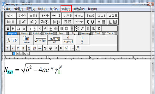Open the uppercase Greek palette (ΛΩΘ)

pos(113,15)
